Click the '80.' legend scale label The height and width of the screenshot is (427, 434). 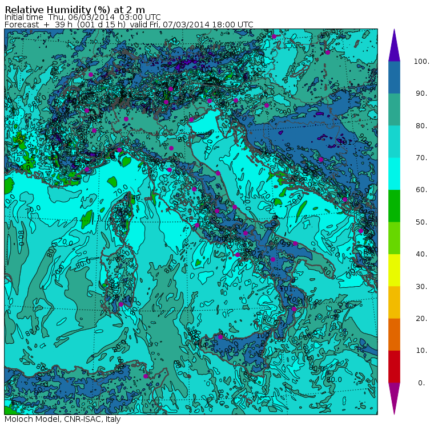click(421, 126)
